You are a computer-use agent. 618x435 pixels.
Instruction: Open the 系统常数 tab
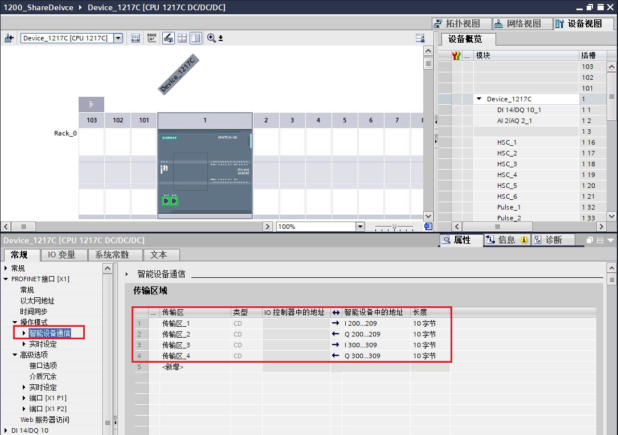pyautogui.click(x=114, y=255)
